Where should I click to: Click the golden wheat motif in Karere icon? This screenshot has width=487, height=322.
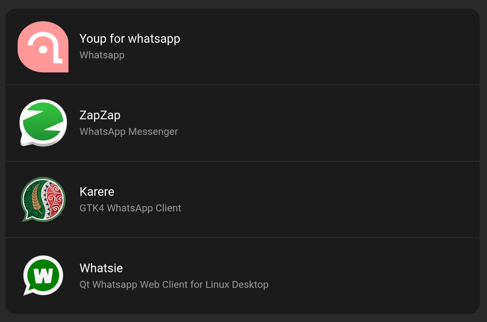tap(36, 197)
